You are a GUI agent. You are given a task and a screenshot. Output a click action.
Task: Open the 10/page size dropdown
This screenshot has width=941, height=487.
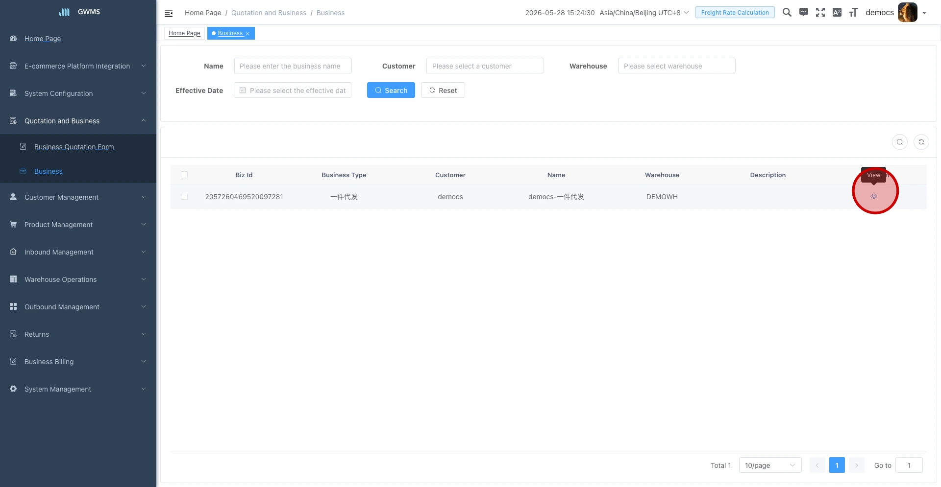770,465
